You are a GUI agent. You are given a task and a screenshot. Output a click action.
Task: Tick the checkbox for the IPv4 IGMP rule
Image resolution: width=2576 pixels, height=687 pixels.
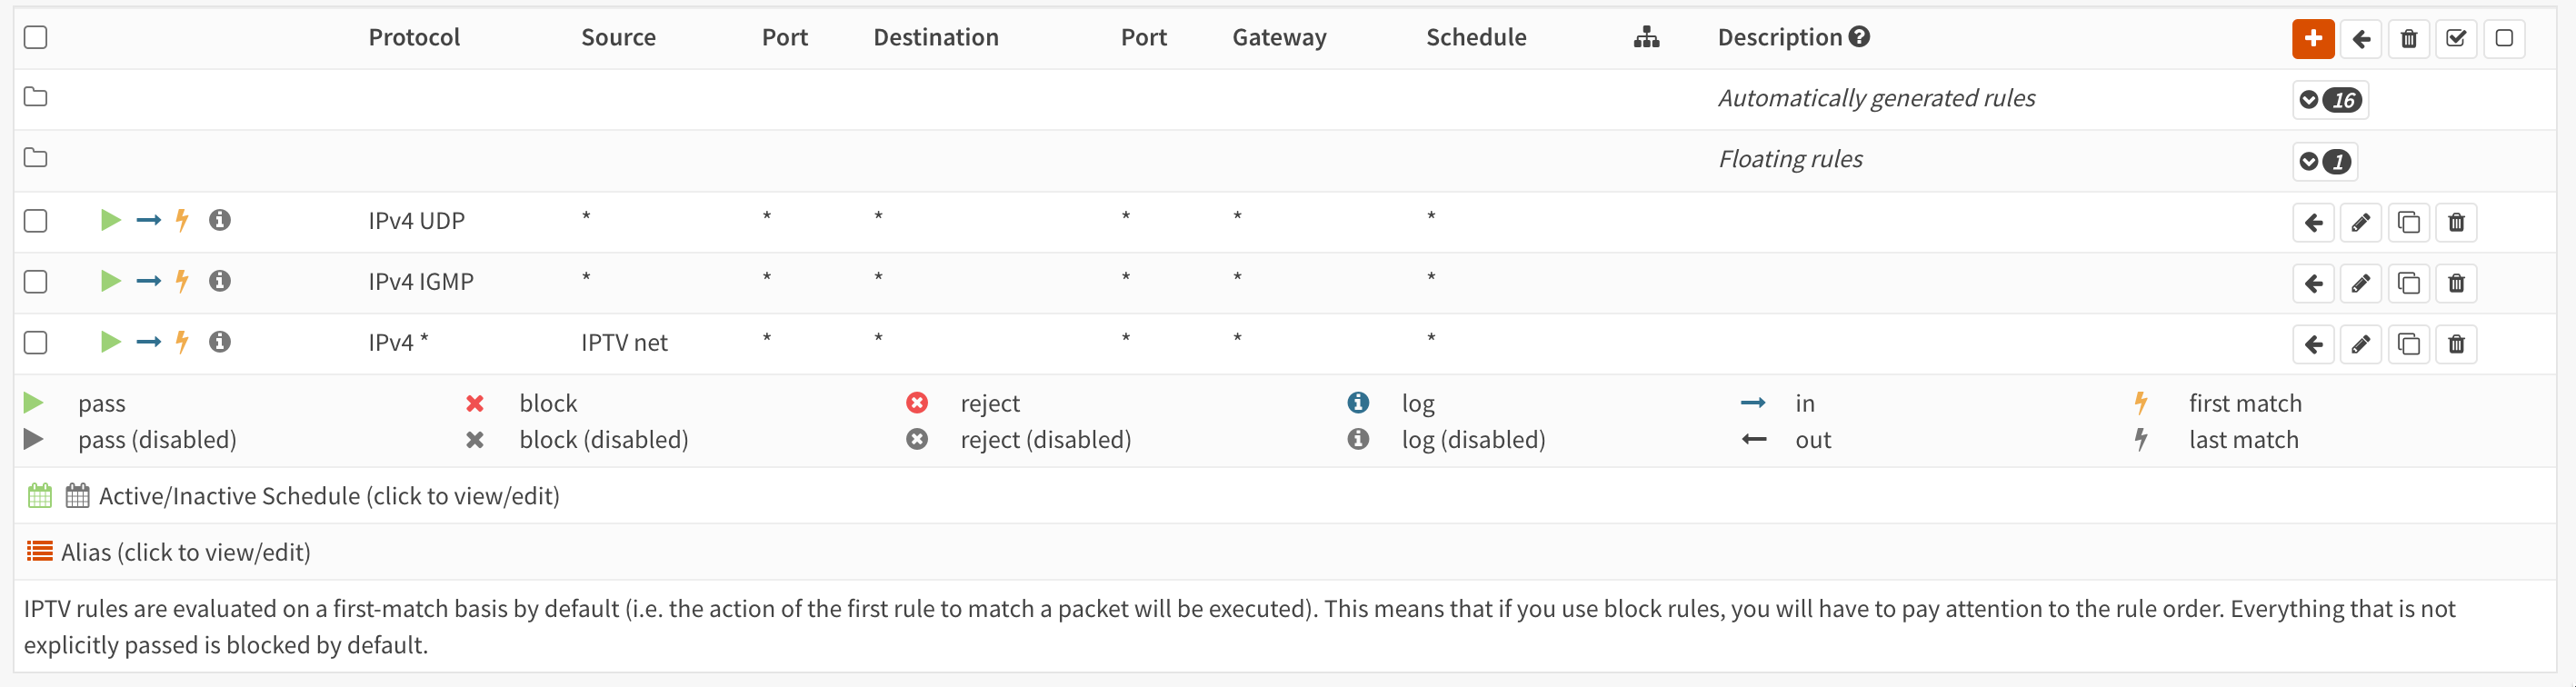pyautogui.click(x=36, y=282)
